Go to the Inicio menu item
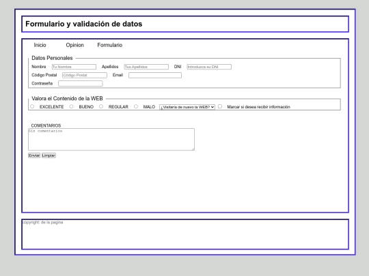 (x=40, y=45)
